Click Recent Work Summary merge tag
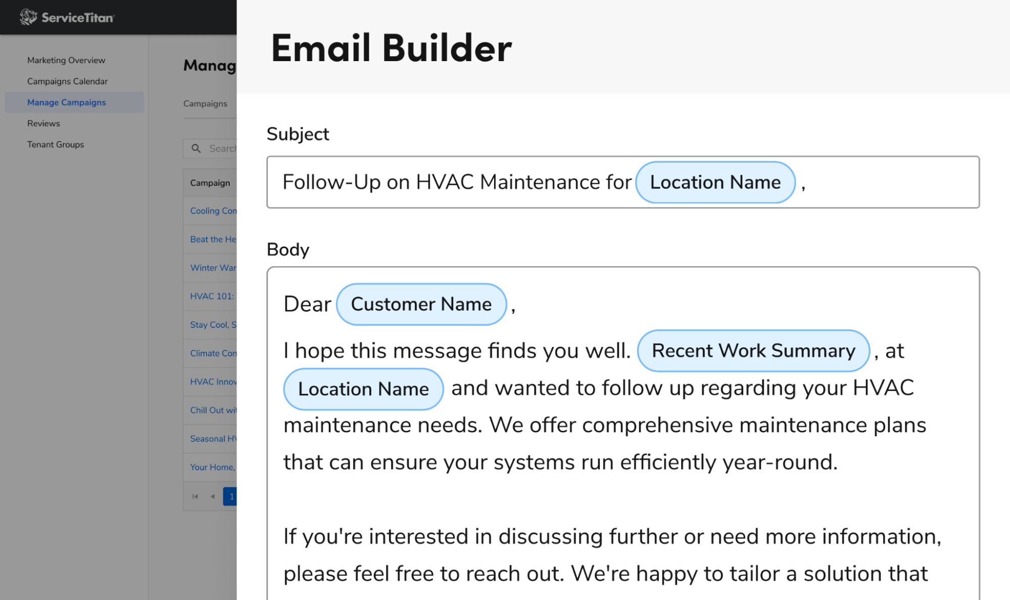The image size is (1010, 600). coord(753,351)
